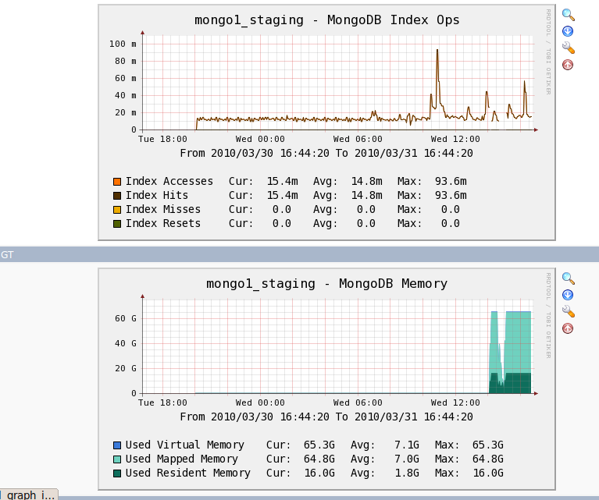Click blue download arrow icon beside Index Ops graph
The width and height of the screenshot is (599, 500).
[568, 31]
